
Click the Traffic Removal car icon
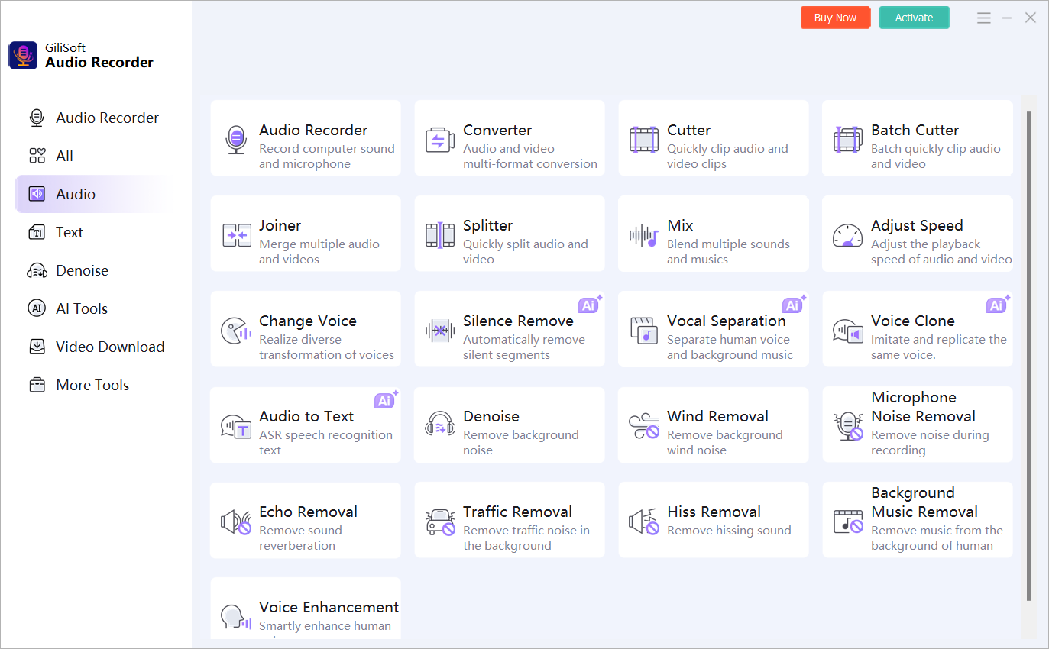point(440,521)
